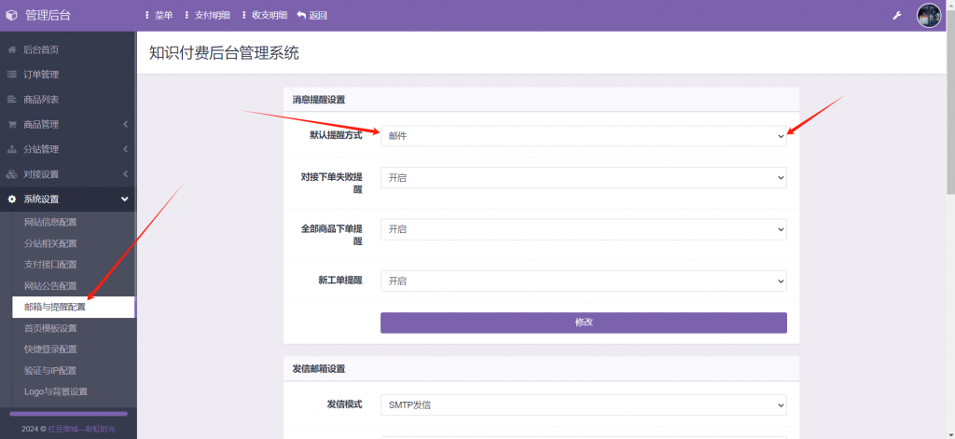Select 邮箱与提醒配置 submenu item
Screen dimensions: 955x439
73,307
